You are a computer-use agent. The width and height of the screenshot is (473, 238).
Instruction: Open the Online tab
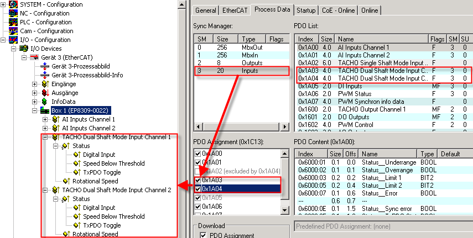[370, 10]
